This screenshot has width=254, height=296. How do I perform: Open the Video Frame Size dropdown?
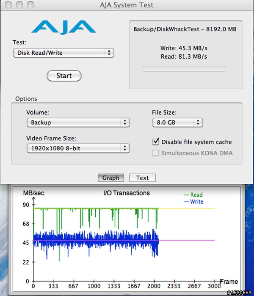click(x=78, y=148)
